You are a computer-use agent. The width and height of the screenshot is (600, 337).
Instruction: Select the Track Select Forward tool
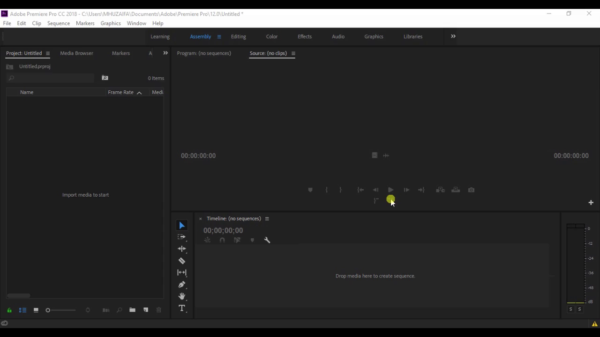182,237
